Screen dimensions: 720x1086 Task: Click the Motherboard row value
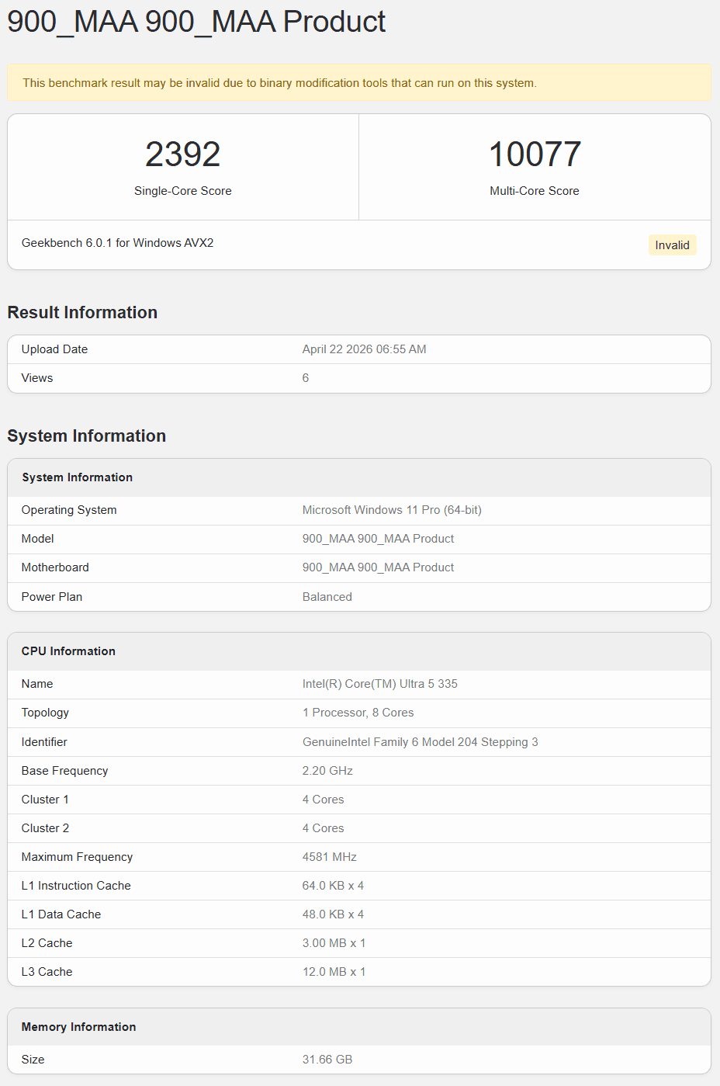[378, 567]
